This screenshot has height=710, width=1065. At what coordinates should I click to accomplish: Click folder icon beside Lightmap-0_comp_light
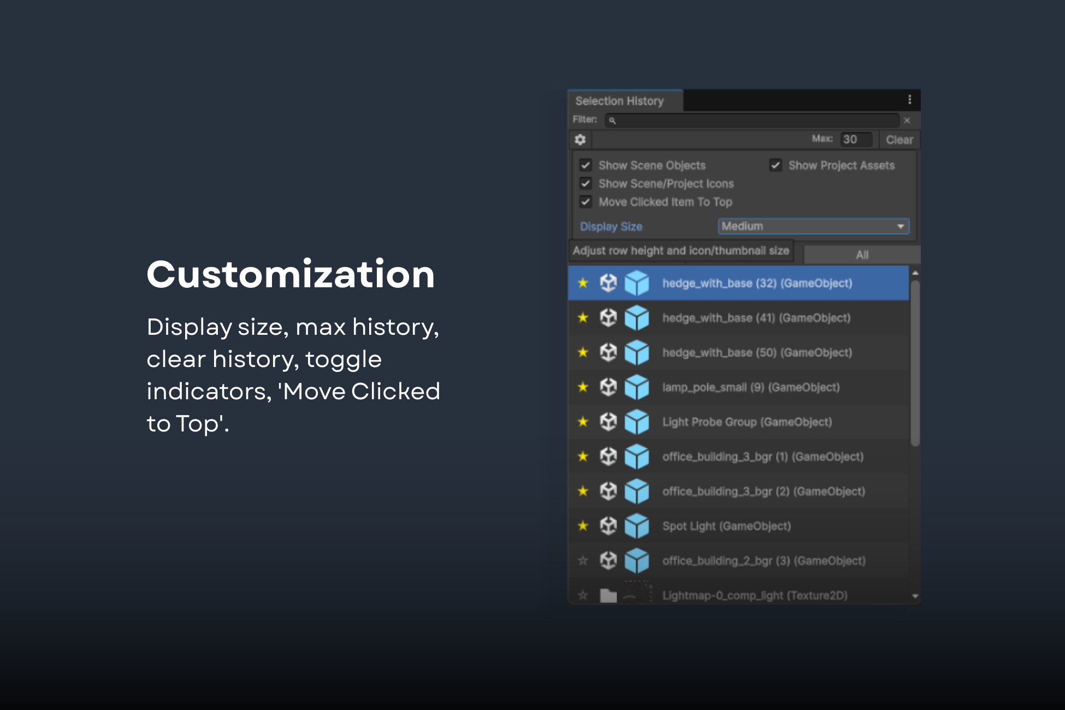coord(608,595)
